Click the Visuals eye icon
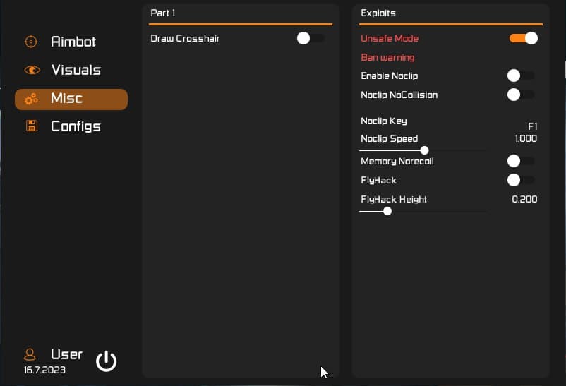Viewport: 566px width, 386px height. tap(32, 70)
